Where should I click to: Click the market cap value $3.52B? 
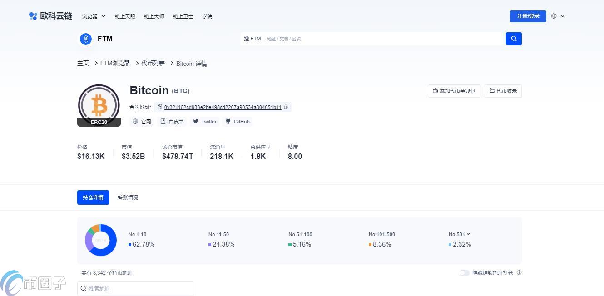tap(134, 156)
